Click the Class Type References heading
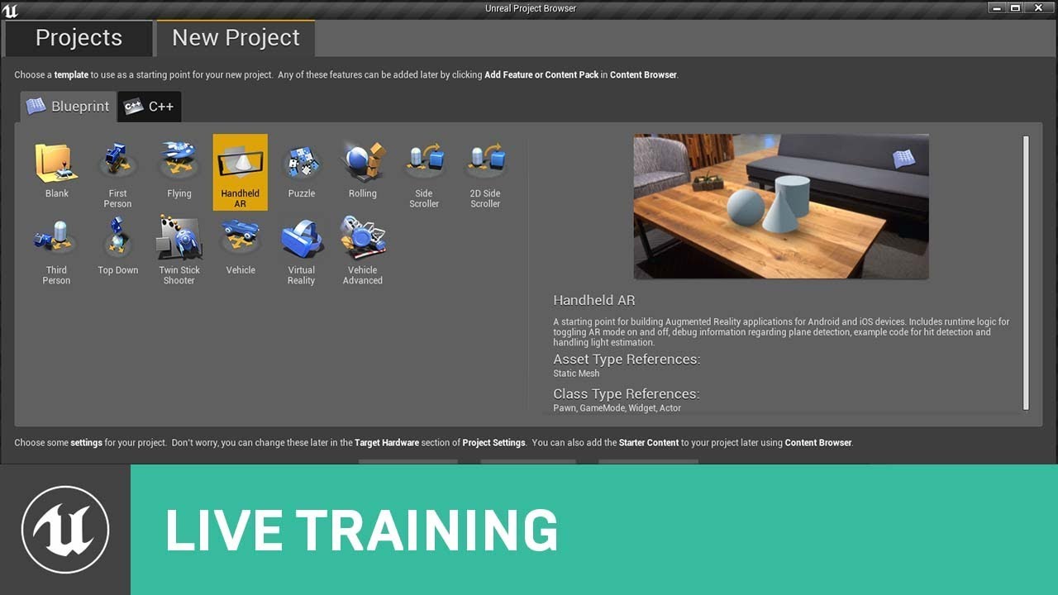The image size is (1058, 595). click(x=627, y=394)
